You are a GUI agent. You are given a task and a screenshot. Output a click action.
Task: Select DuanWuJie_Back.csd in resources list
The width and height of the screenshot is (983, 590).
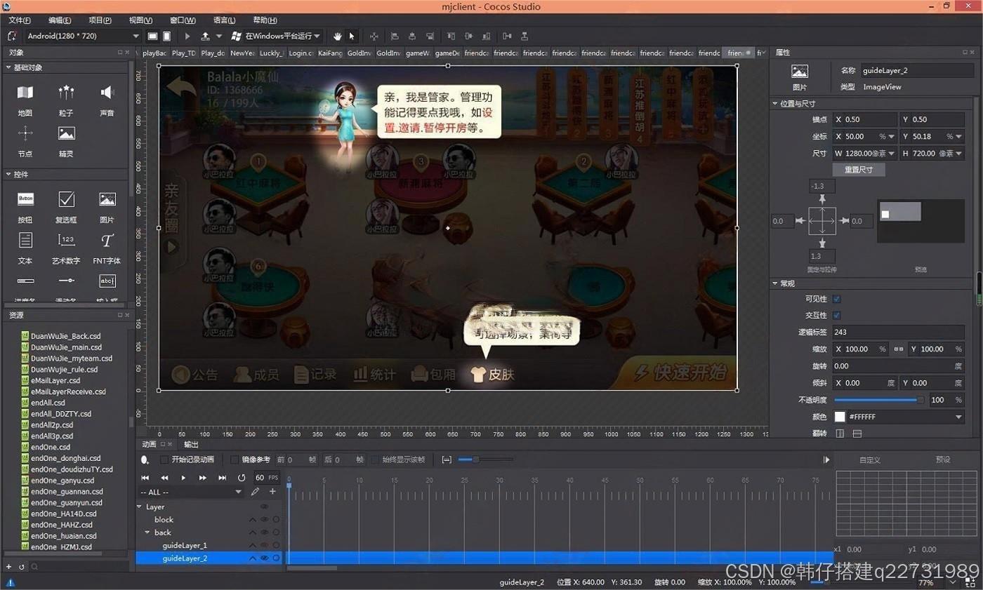point(65,336)
